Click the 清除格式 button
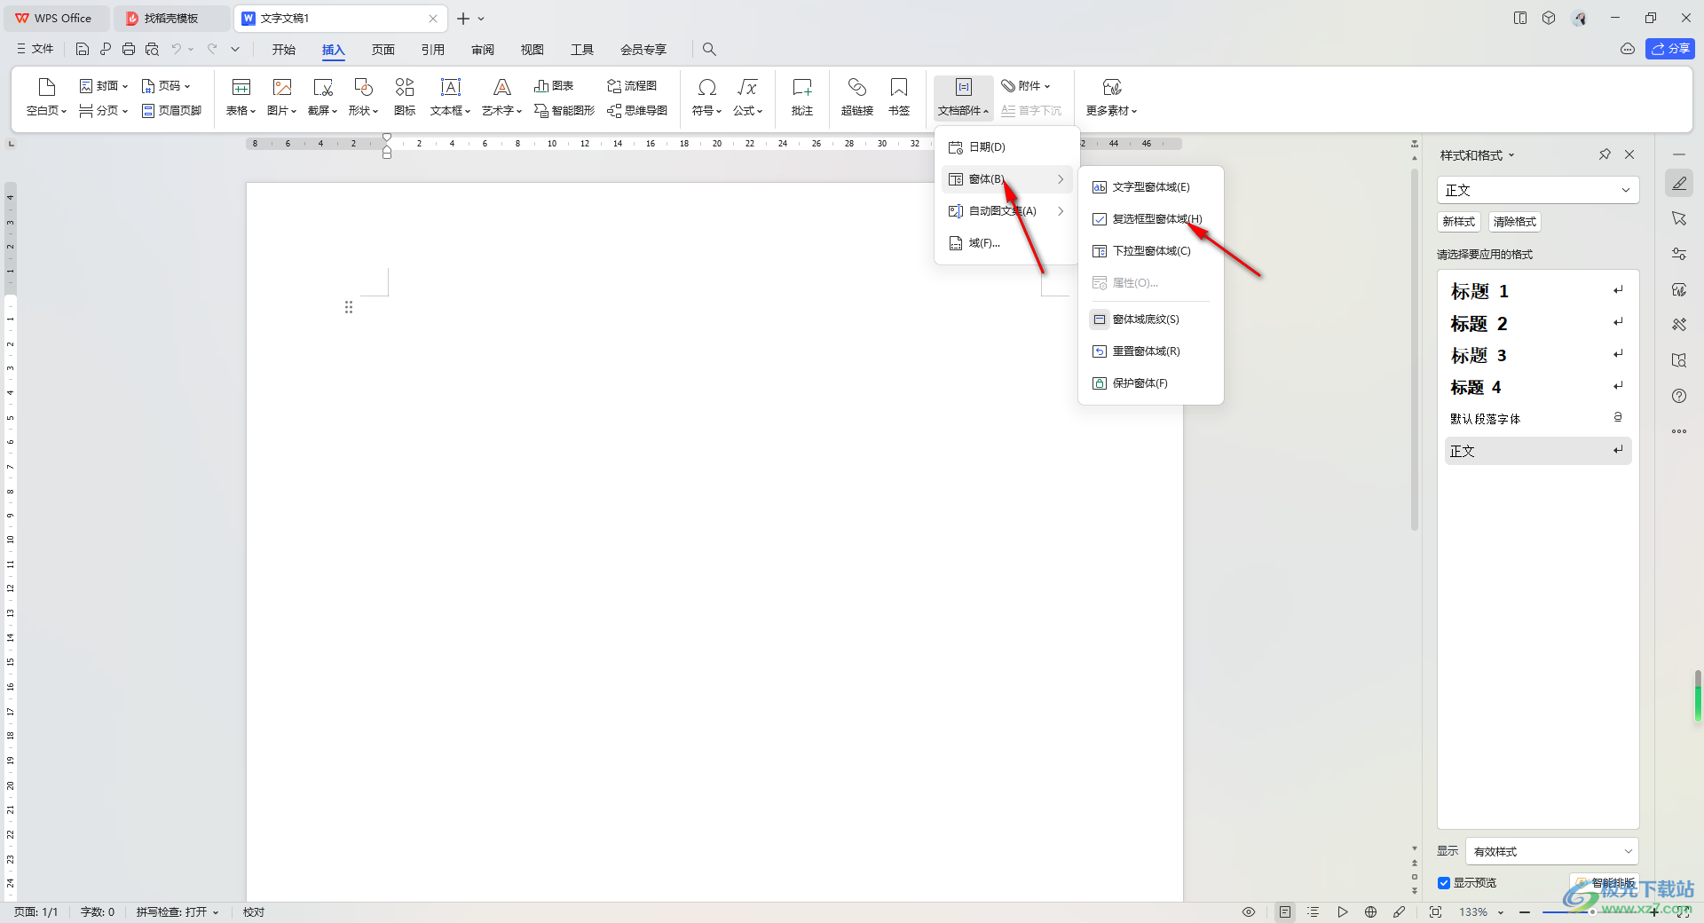1704x923 pixels. [x=1514, y=222]
